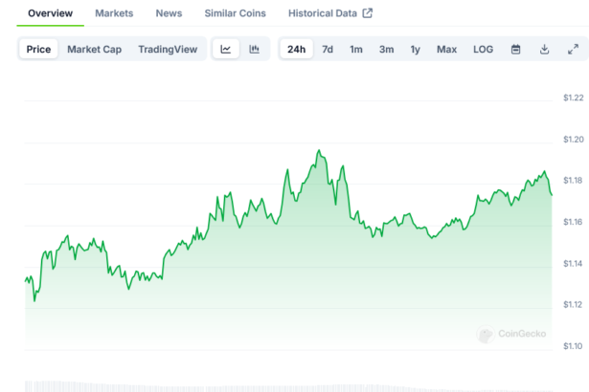Go to the Markets tab
The image size is (589, 392).
114,13
